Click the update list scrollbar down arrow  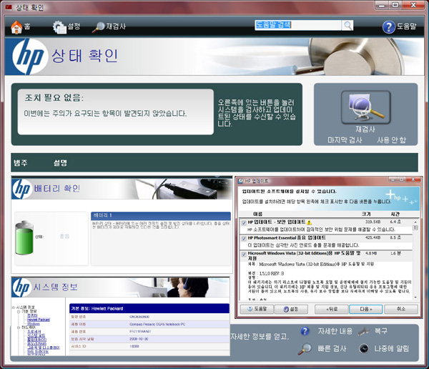pos(415,297)
